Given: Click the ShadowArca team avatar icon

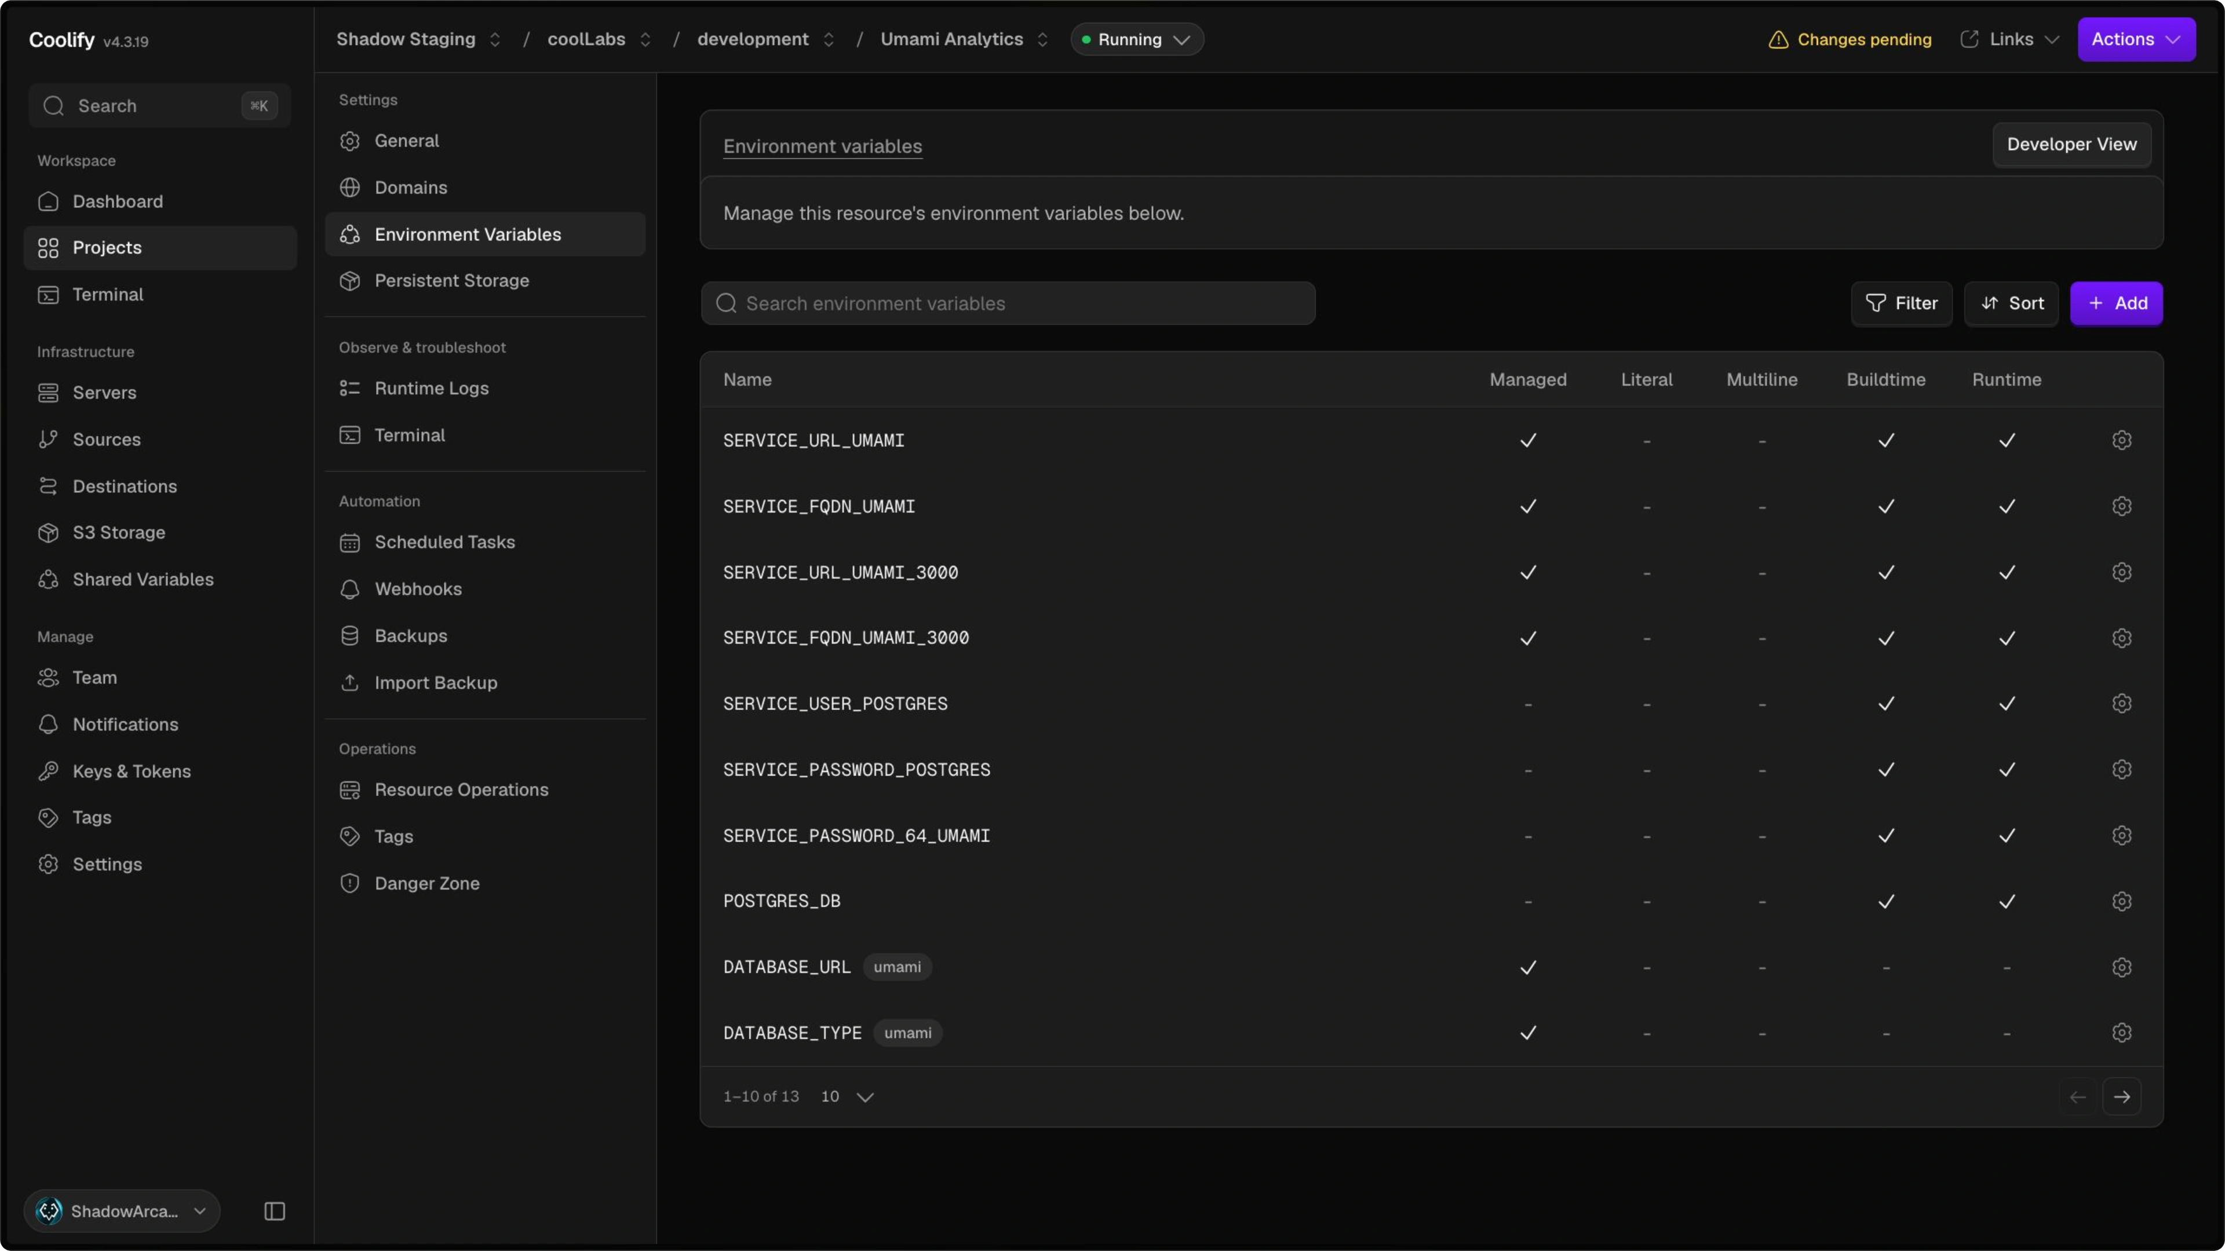Looking at the screenshot, I should 49,1211.
